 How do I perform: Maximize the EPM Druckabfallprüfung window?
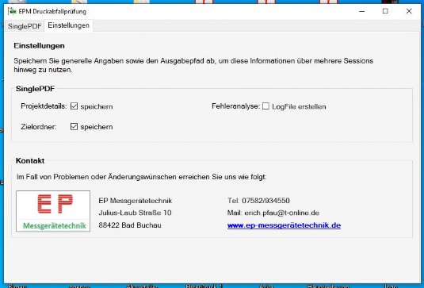pyautogui.click(x=385, y=11)
